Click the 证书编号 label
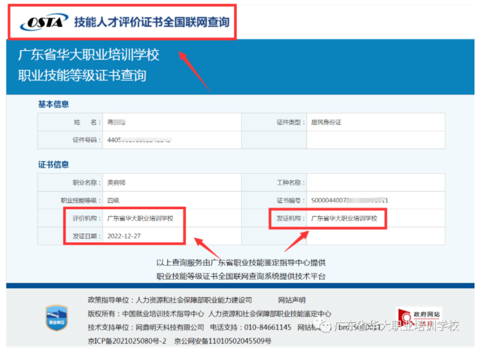 [x=291, y=201]
